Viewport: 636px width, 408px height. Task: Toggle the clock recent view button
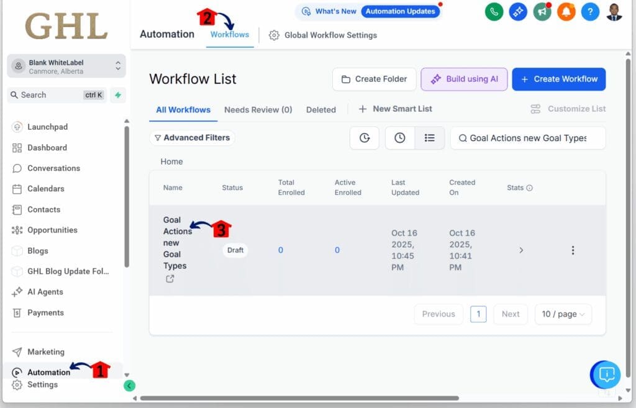(400, 138)
